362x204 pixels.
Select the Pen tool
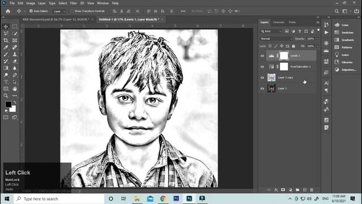(x=15, y=75)
